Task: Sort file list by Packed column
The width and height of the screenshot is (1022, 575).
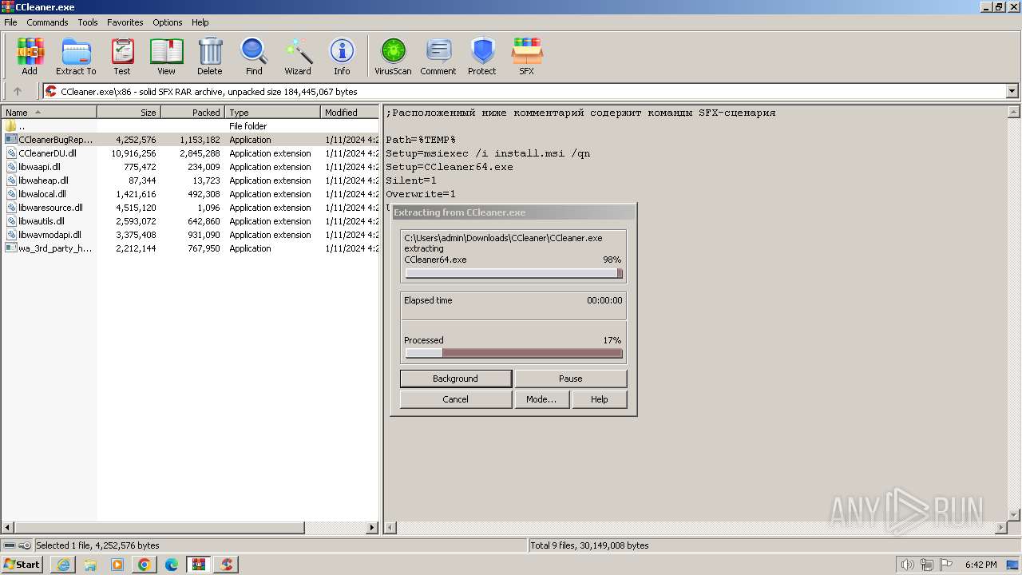Action: (192, 113)
